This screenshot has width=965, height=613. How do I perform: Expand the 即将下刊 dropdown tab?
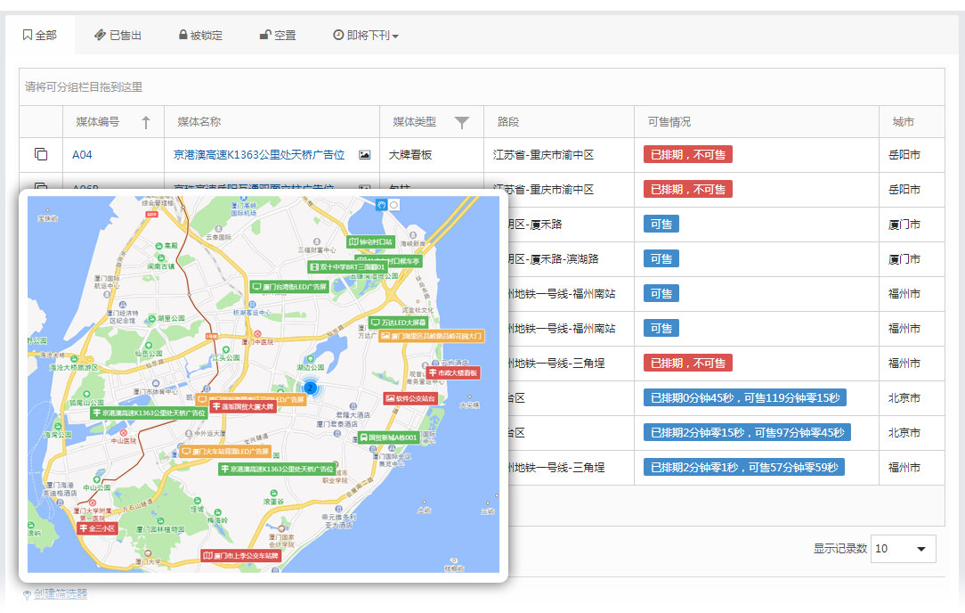[x=366, y=35]
